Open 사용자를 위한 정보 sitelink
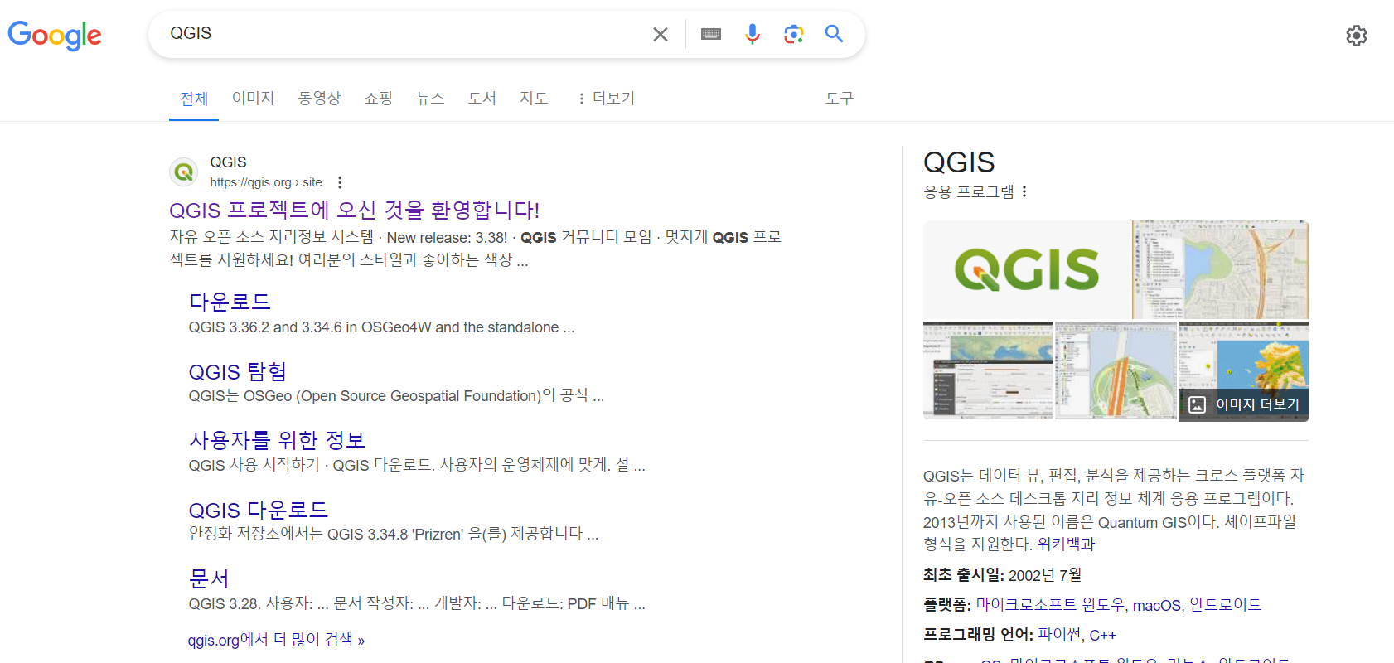 point(278,440)
